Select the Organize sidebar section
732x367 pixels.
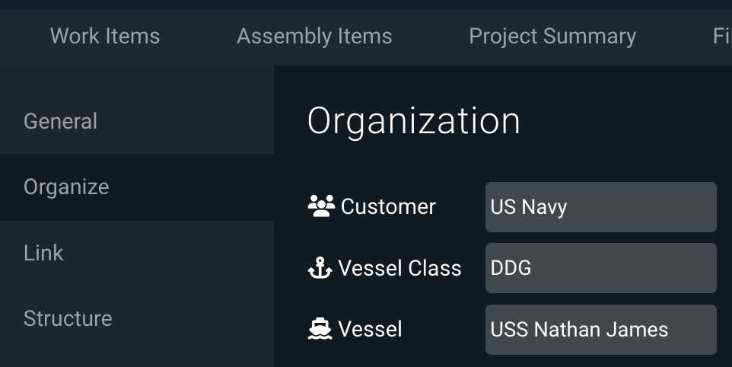137,187
